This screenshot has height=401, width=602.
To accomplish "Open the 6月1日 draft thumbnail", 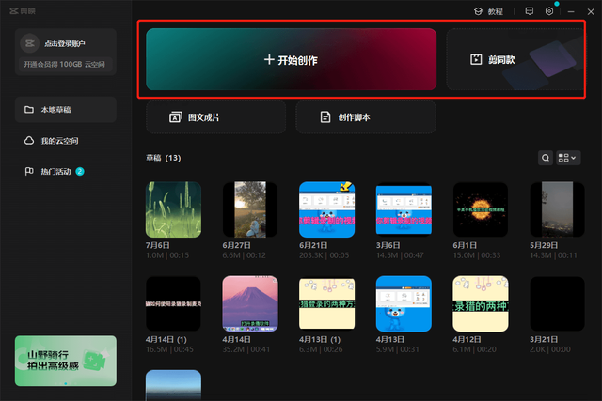I will 481,209.
